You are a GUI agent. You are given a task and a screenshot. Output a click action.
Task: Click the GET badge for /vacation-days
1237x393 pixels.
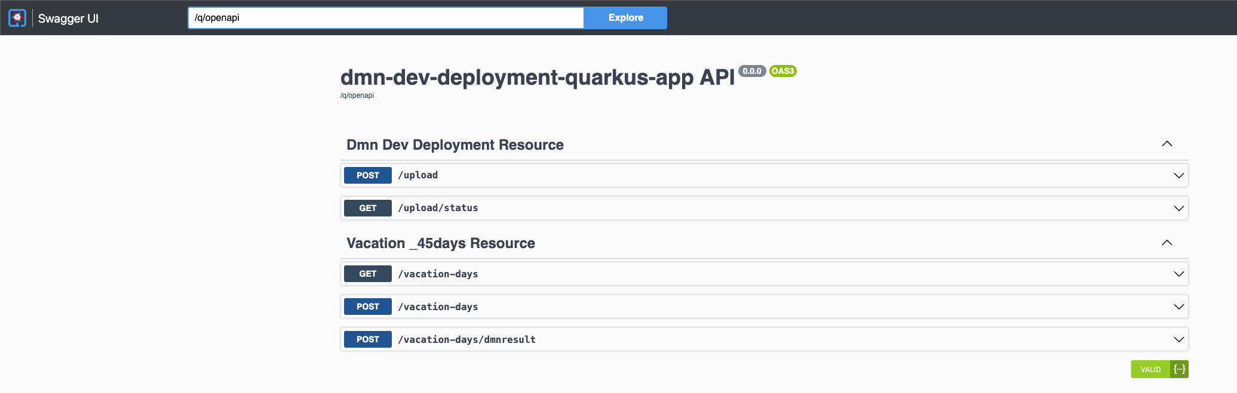click(x=368, y=274)
